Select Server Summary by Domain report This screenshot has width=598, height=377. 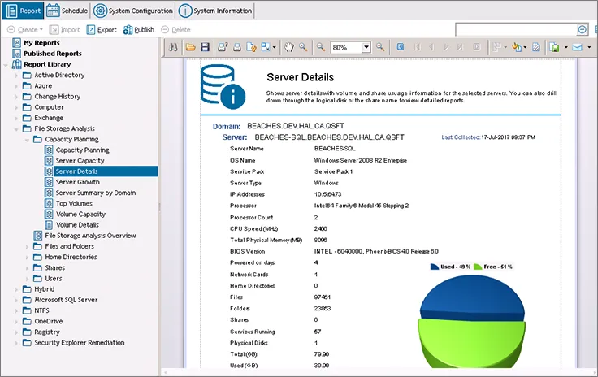(x=96, y=193)
